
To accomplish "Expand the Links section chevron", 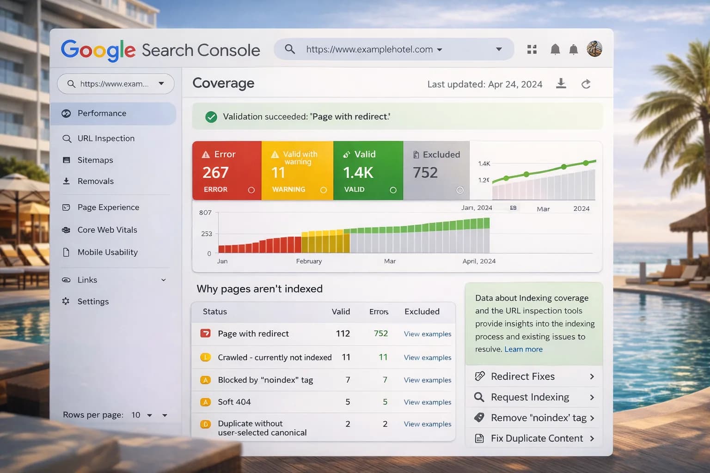I will point(163,280).
